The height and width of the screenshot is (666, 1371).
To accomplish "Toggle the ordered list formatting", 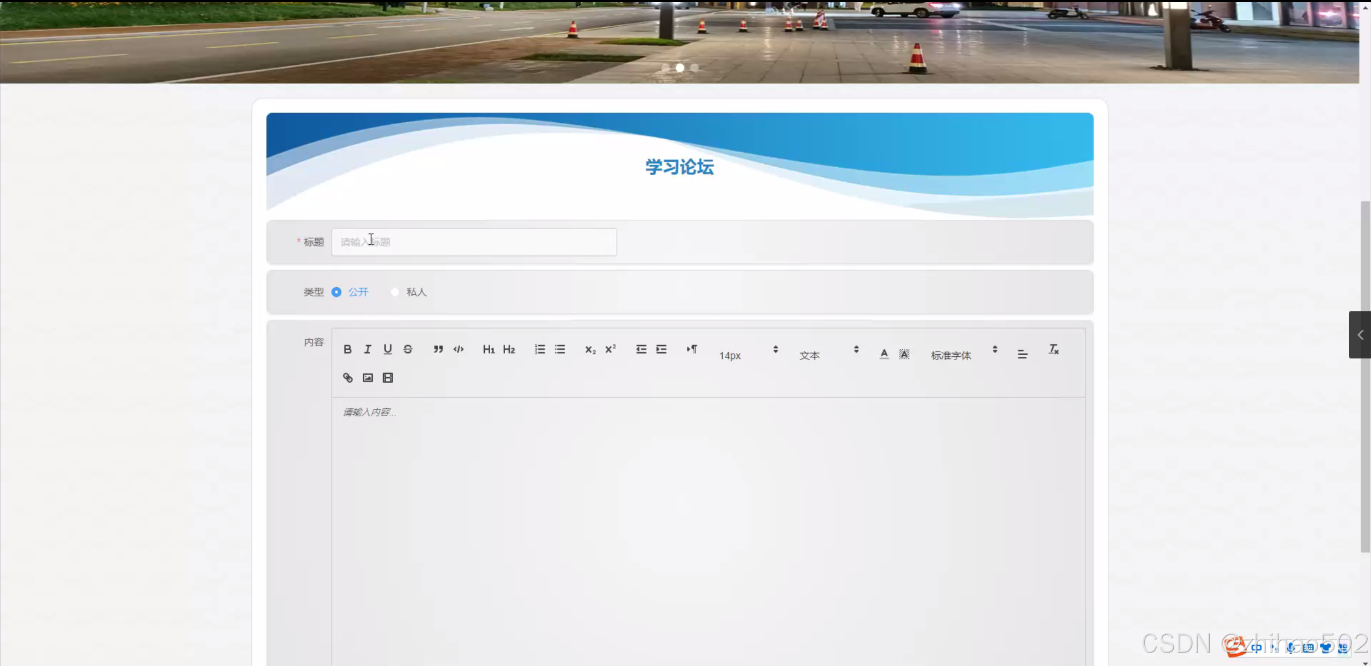I will [x=539, y=349].
